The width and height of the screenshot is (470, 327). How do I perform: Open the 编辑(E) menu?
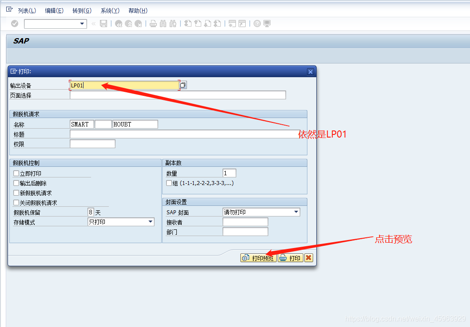[x=54, y=11]
